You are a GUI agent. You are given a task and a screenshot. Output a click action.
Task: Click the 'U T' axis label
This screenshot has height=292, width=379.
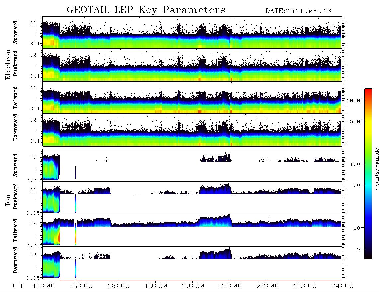(x=17, y=286)
